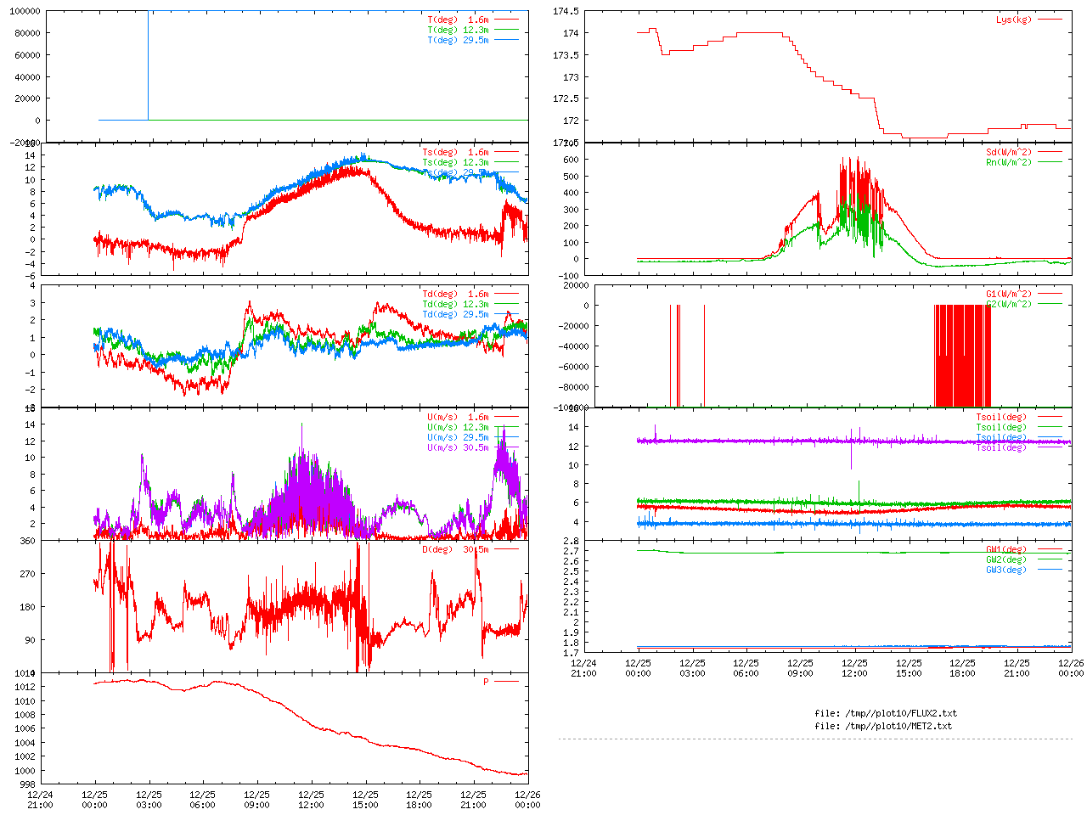Select the Rn(W/m^2) legend entry
The width and height of the screenshot is (1087, 815).
tap(1008, 162)
